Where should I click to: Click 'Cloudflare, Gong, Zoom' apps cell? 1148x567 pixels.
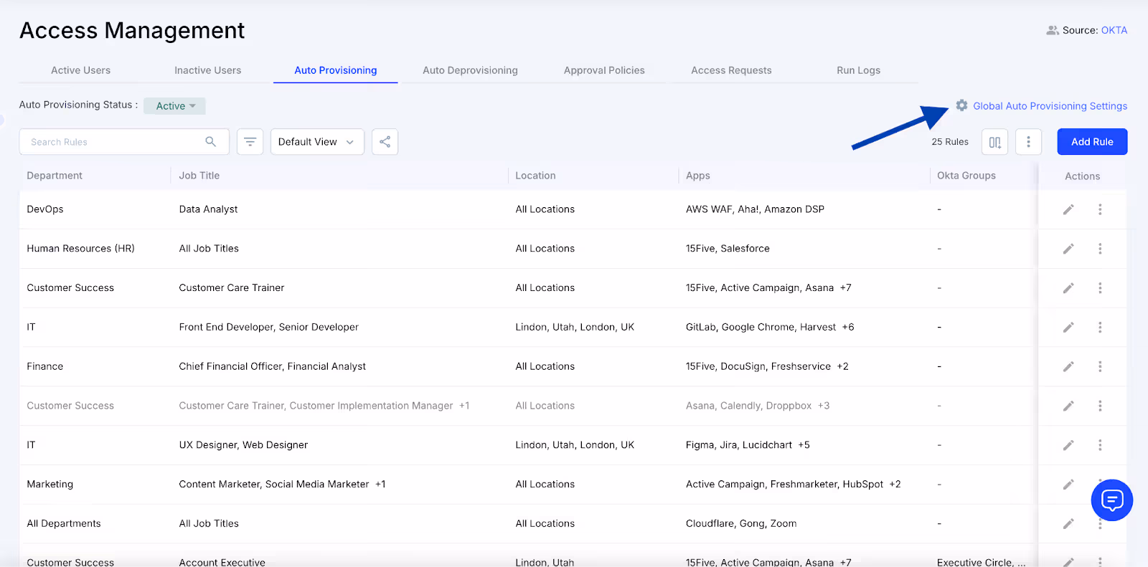(x=741, y=524)
